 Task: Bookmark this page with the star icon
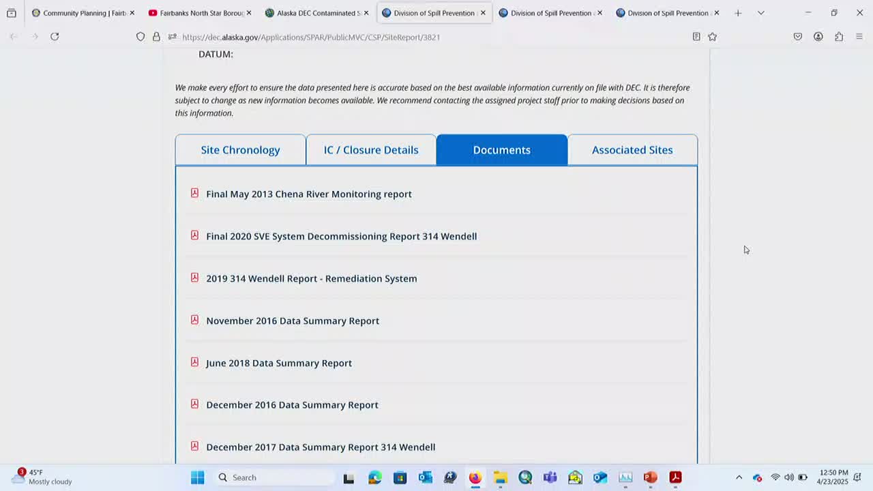coord(712,37)
